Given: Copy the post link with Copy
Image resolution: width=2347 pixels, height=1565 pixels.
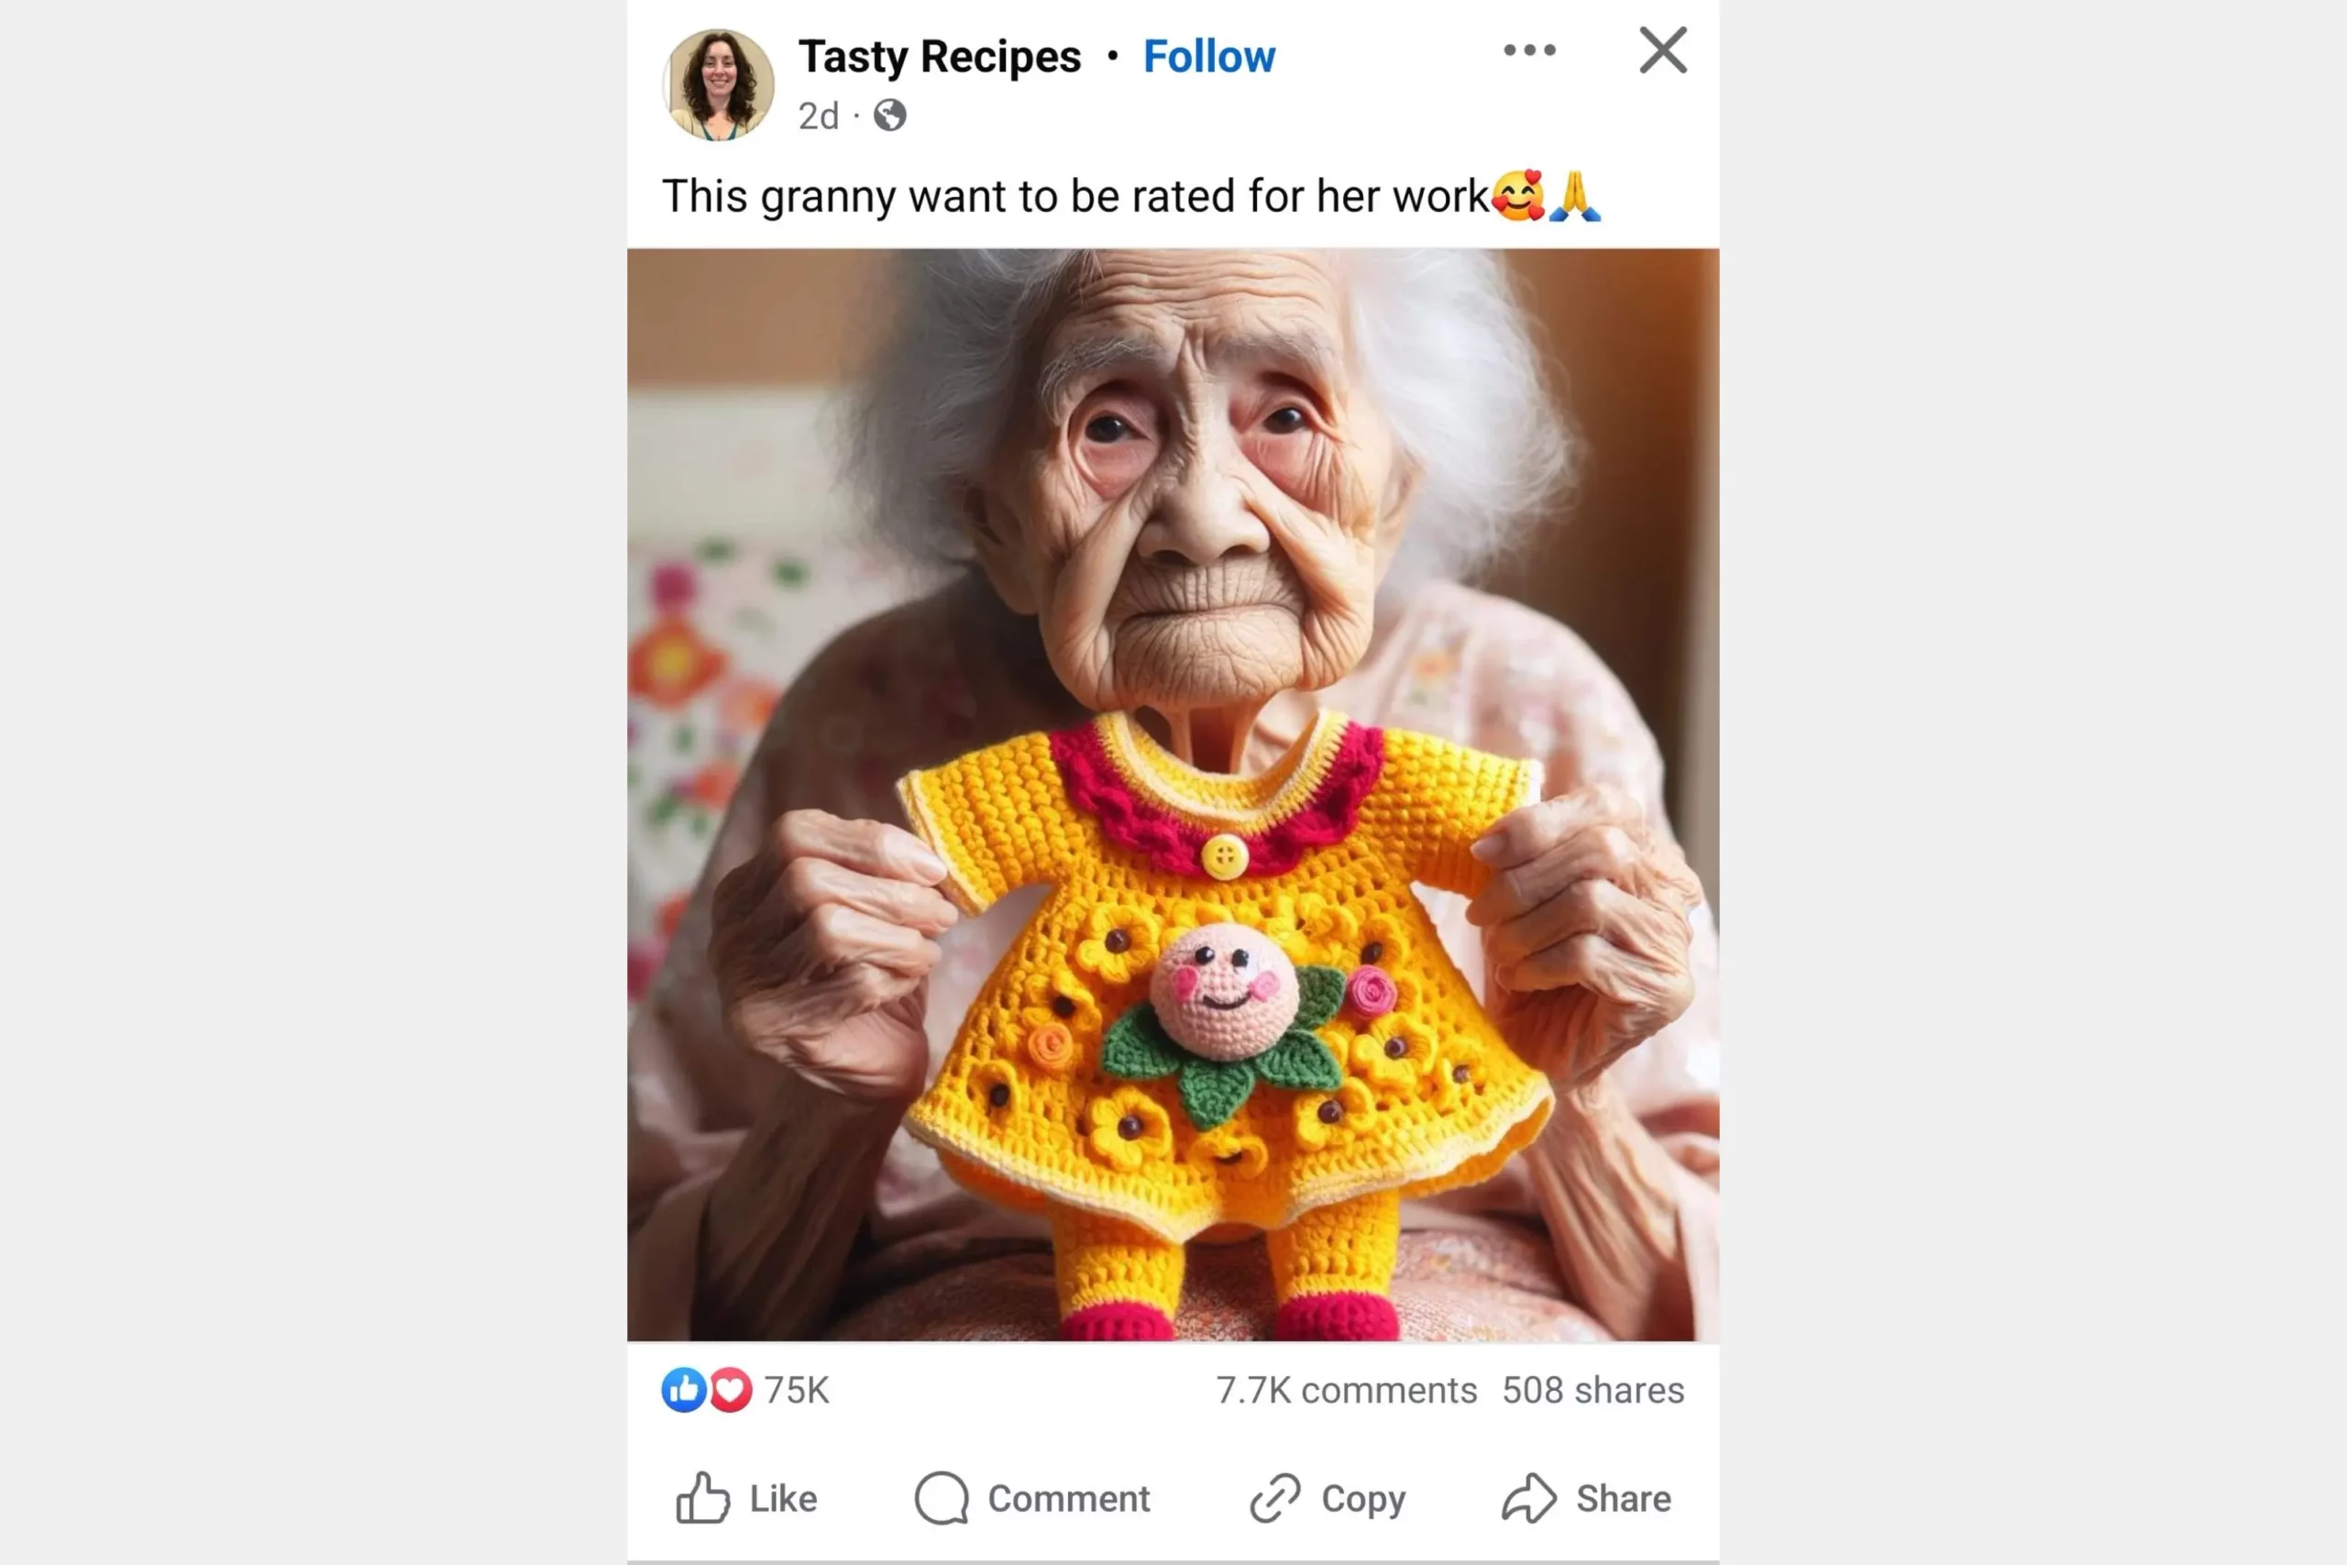Looking at the screenshot, I should [1328, 1498].
